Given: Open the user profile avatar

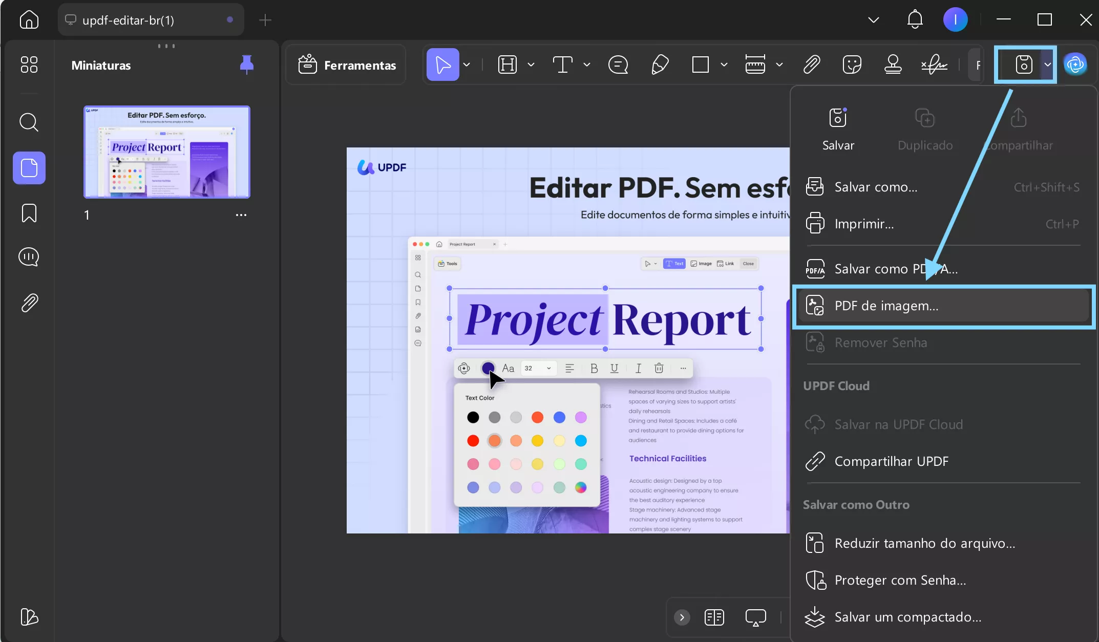Looking at the screenshot, I should coord(955,20).
